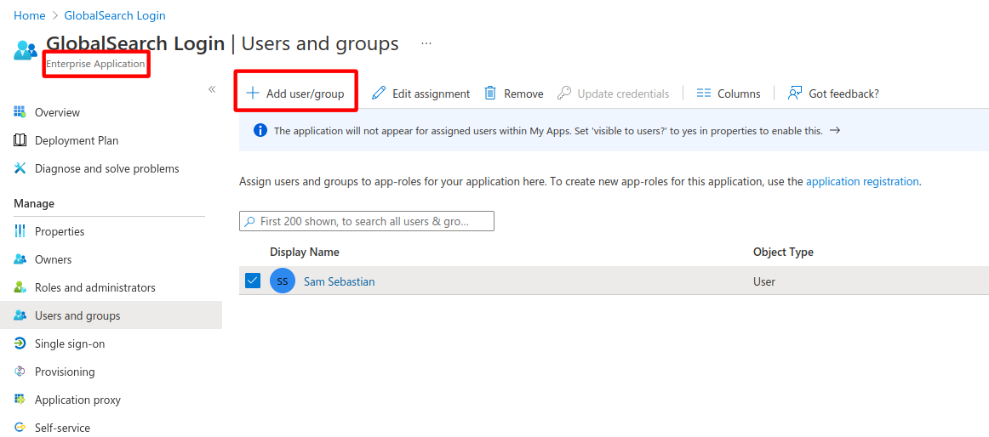Click the GlobalSearch Login application icon
Image resolution: width=989 pixels, height=437 pixels.
pyautogui.click(x=26, y=50)
